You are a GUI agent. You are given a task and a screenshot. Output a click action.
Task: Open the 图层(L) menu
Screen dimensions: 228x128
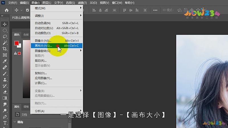[47, 3]
